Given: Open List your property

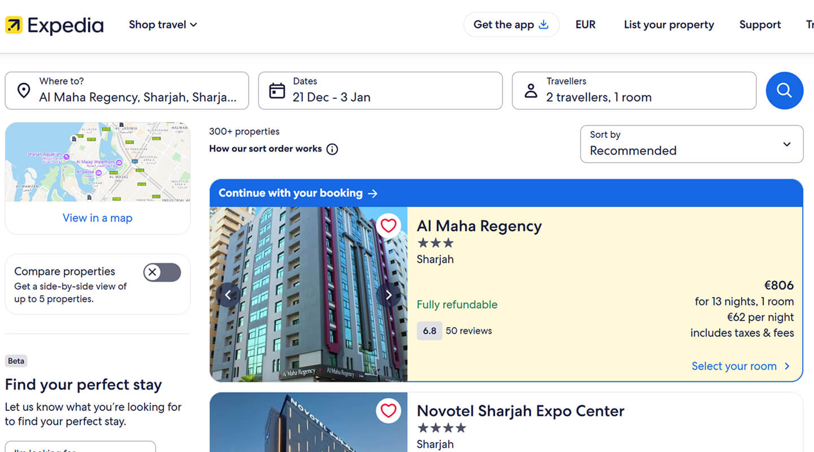Looking at the screenshot, I should coord(669,24).
